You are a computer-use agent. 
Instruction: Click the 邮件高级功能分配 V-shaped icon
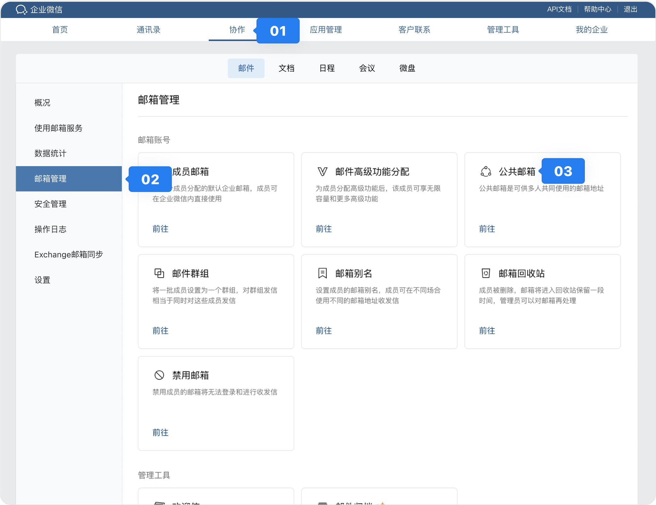click(x=322, y=171)
